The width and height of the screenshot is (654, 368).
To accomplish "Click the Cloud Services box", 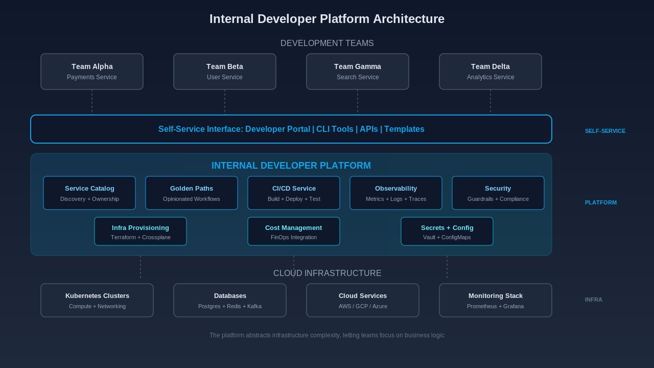I will coord(363,301).
